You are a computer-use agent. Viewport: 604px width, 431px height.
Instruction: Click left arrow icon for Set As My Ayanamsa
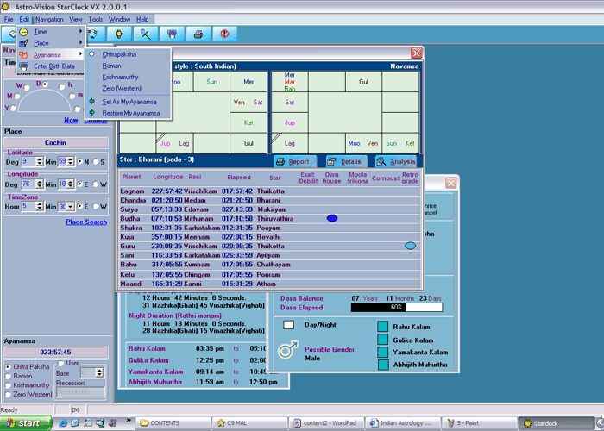(92, 102)
